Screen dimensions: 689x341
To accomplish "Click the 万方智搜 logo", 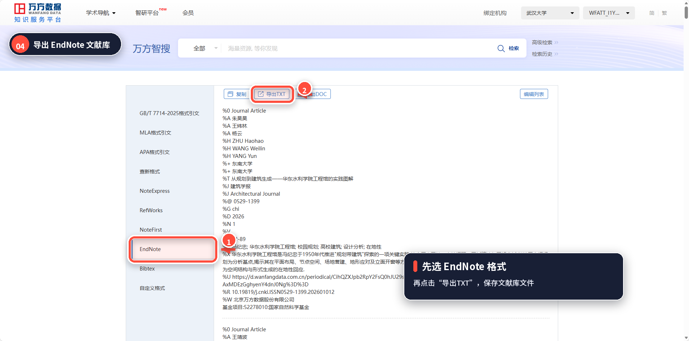I will (x=151, y=49).
